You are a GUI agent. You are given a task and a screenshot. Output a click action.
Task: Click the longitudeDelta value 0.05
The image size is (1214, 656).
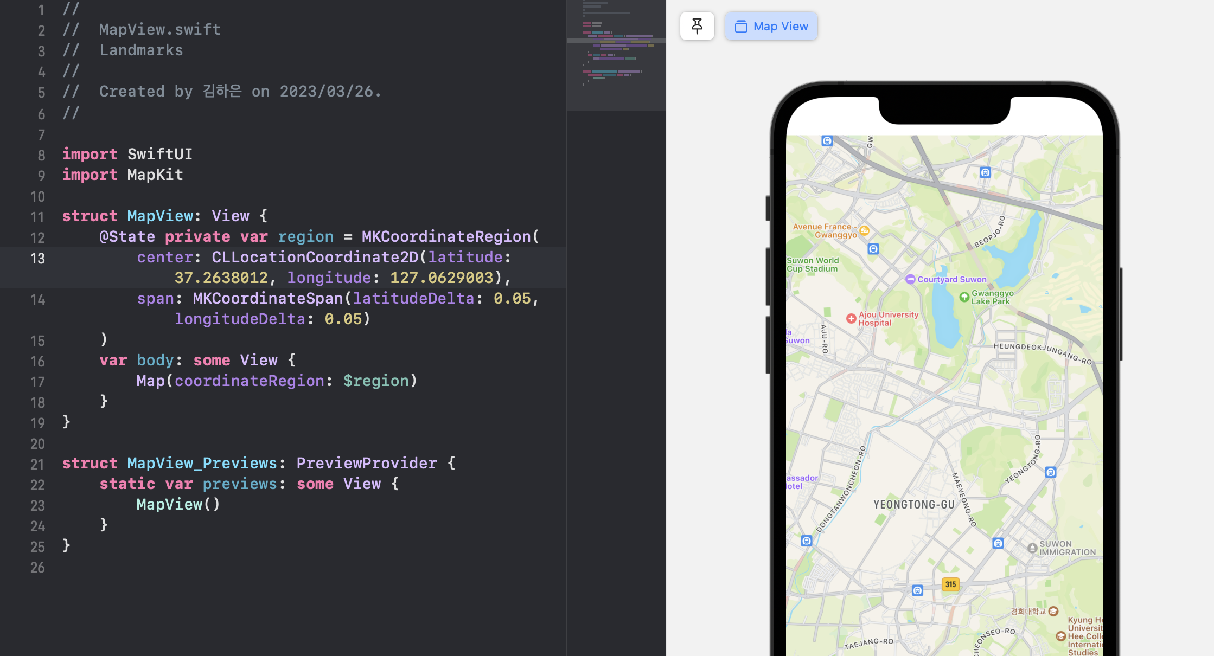[343, 319]
